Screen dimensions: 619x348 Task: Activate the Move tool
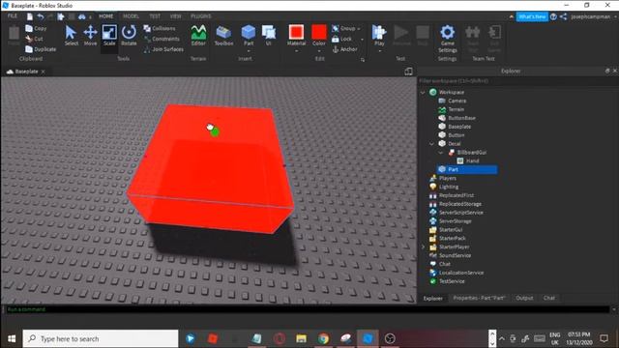90,36
